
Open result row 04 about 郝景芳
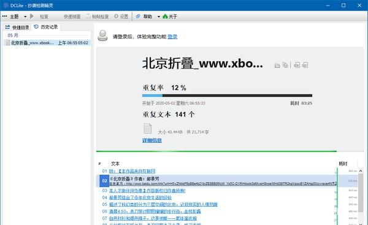[140, 198]
